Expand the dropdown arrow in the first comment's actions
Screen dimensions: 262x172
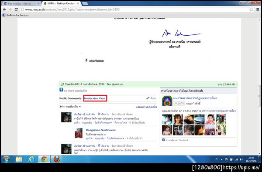[111, 123]
